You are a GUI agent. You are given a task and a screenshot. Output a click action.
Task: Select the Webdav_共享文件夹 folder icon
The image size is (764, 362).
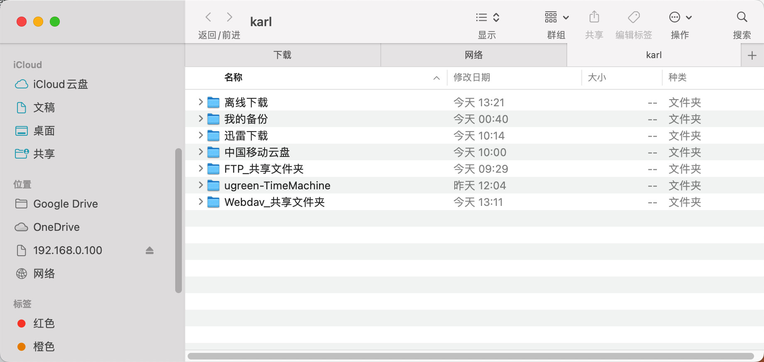tap(213, 202)
